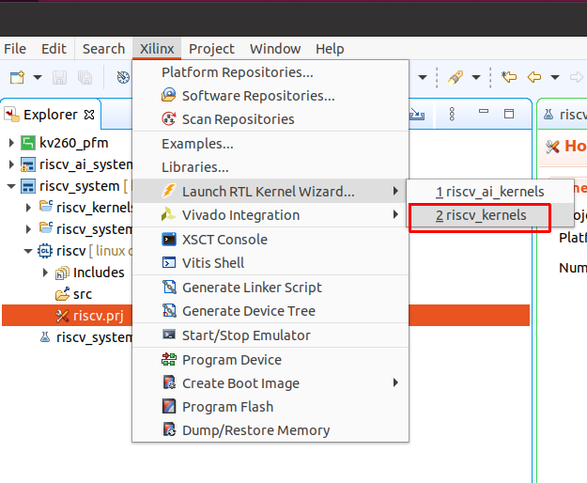587x483 pixels.
Task: Open the Search menu
Action: click(x=103, y=49)
